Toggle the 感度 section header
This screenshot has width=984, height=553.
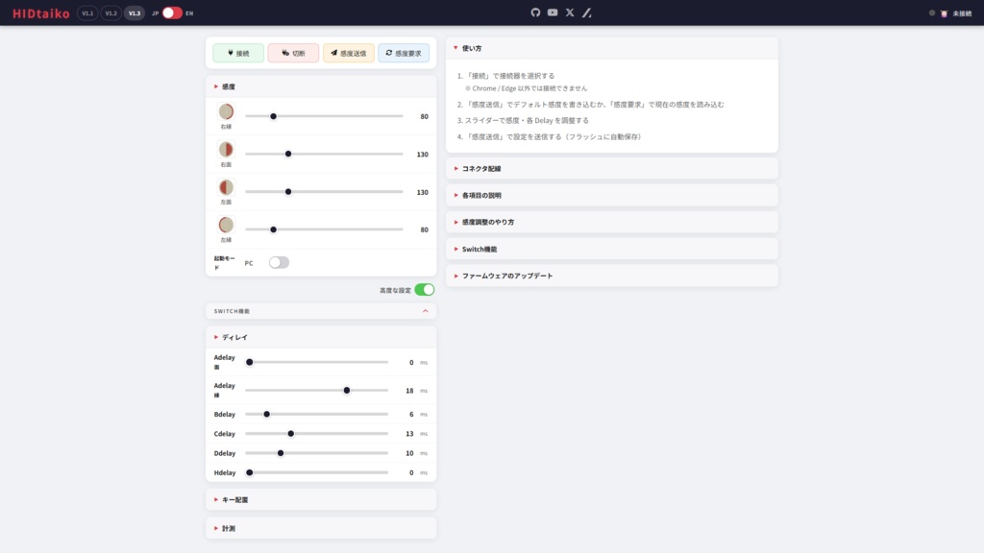pyautogui.click(x=321, y=86)
